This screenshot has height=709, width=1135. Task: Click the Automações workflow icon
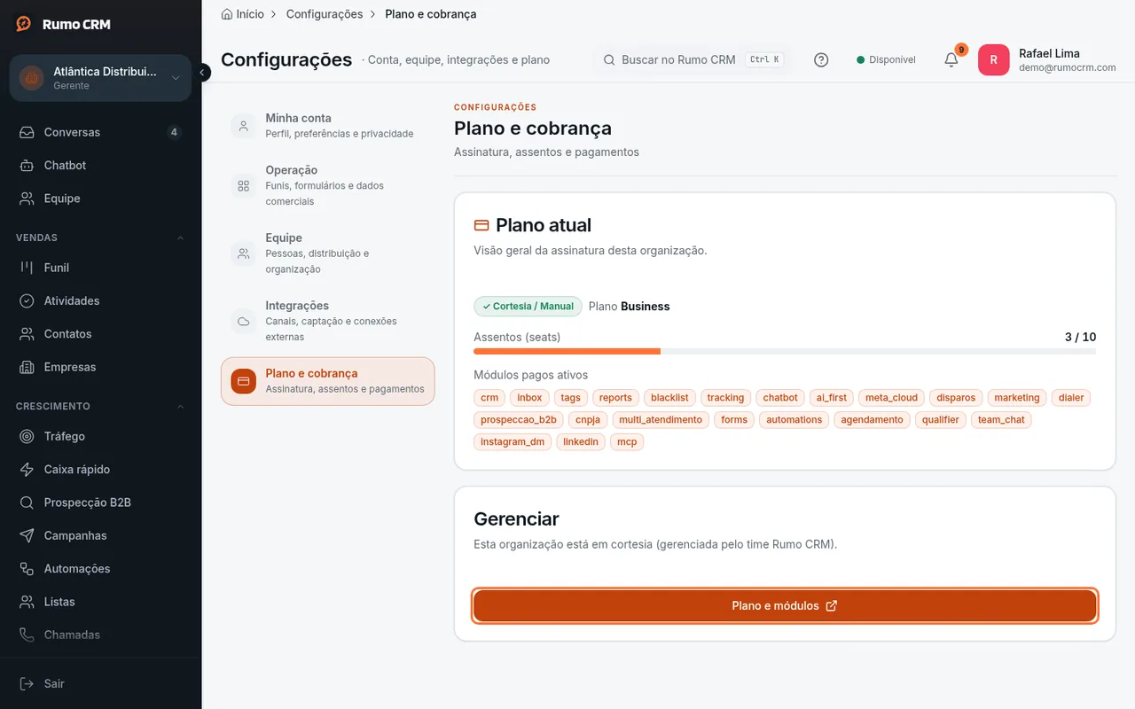[x=27, y=569]
